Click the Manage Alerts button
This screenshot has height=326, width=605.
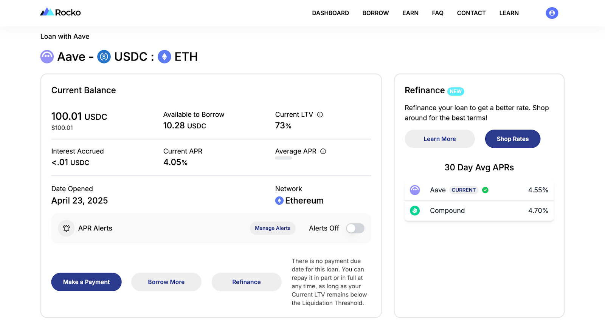pyautogui.click(x=273, y=228)
